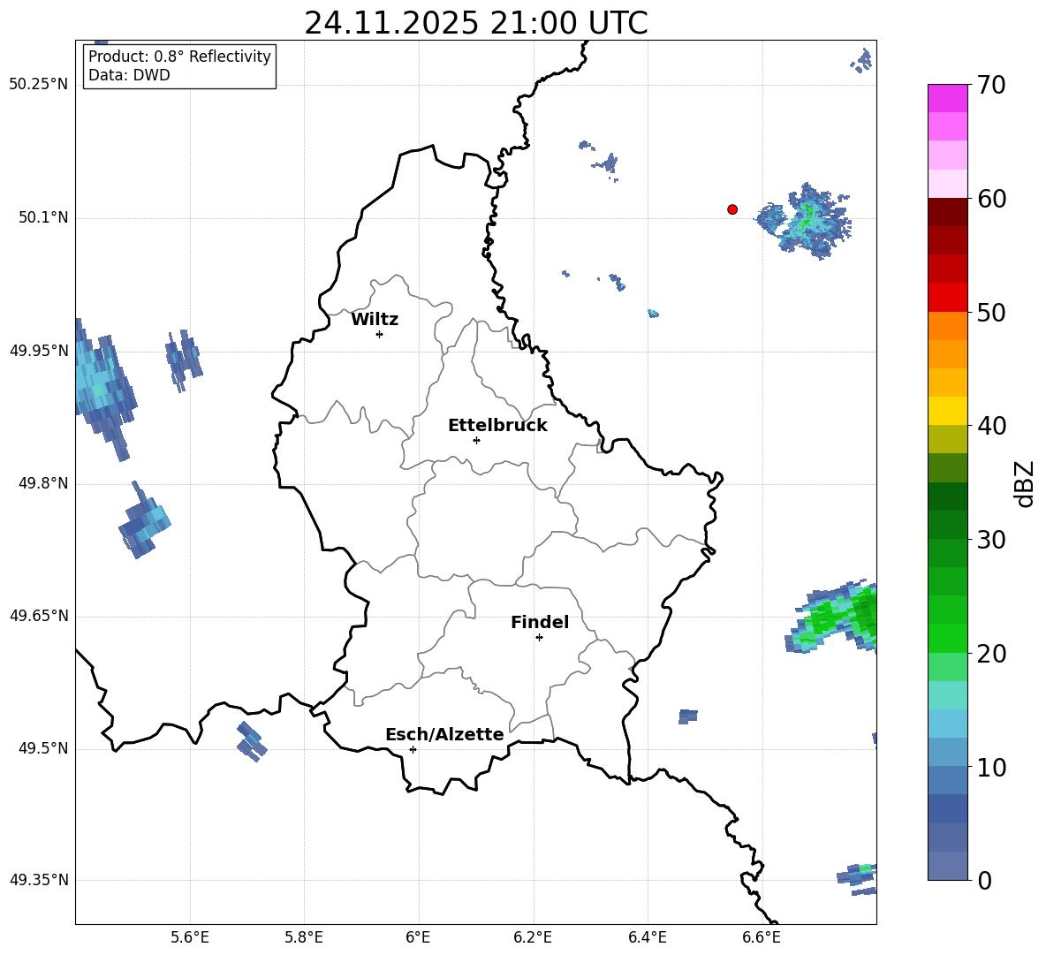
Task: Click the title 24.11.2025 21:00 UTC
Action: click(x=476, y=23)
